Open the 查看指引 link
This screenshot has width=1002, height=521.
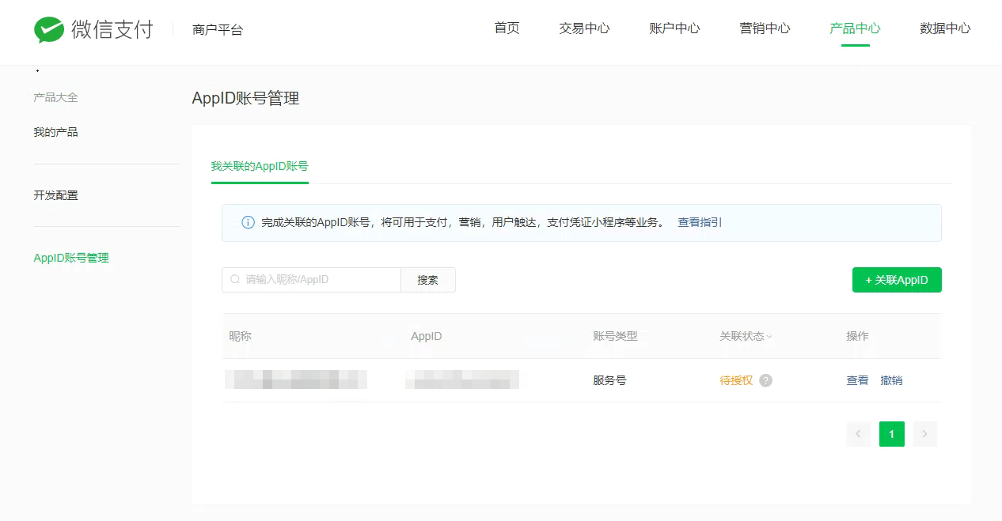pos(700,223)
